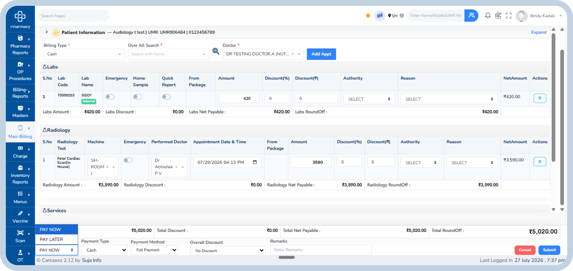
Task: Toggle Emergency switch for Fetal Cardiac Scan
Action: click(x=128, y=160)
